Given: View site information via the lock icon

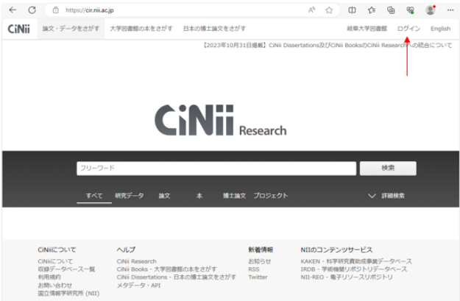Looking at the screenshot, I should pyautogui.click(x=55, y=10).
